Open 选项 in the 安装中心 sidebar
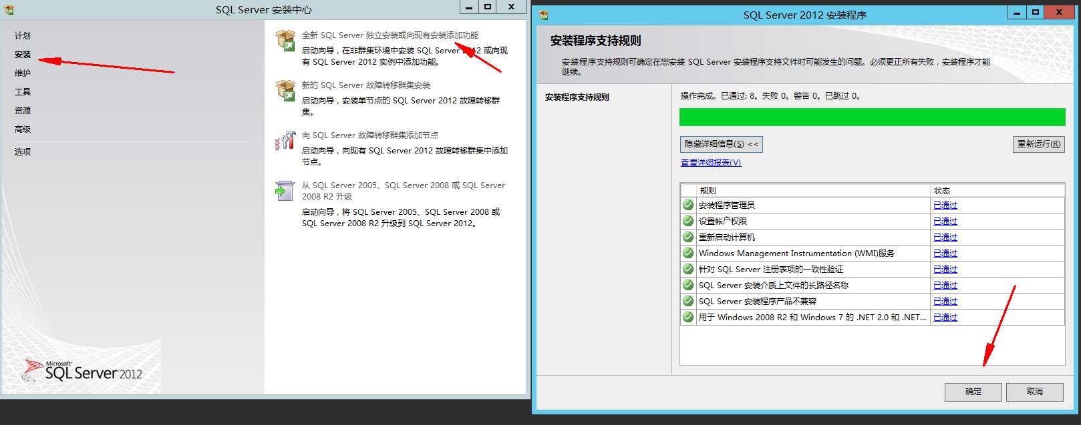This screenshot has width=1081, height=425. tap(23, 152)
